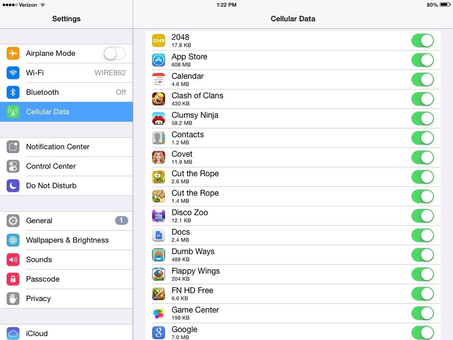Open Sounds settings
Viewport: 453px width, 340px height.
pyautogui.click(x=67, y=260)
